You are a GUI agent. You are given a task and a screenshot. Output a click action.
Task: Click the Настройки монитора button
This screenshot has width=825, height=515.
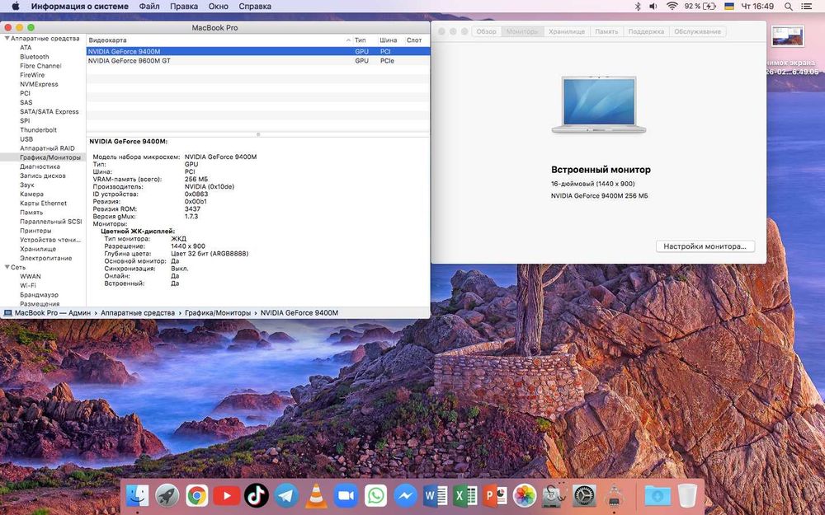click(x=705, y=246)
